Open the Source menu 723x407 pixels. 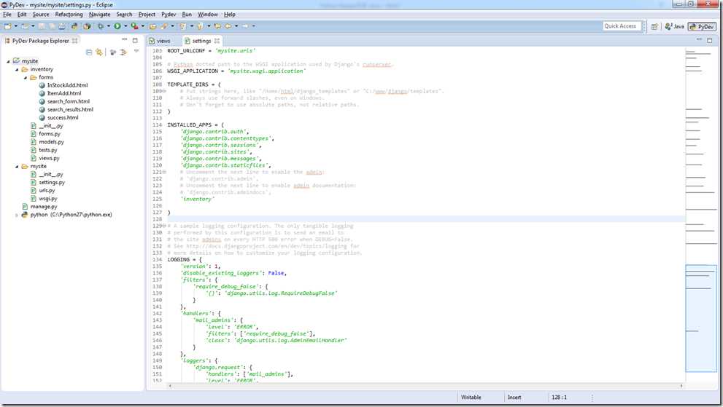click(x=41, y=15)
